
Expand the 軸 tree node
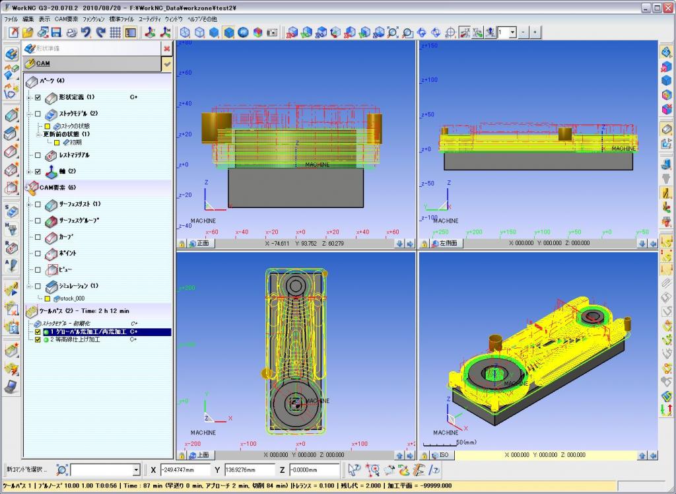coord(30,171)
